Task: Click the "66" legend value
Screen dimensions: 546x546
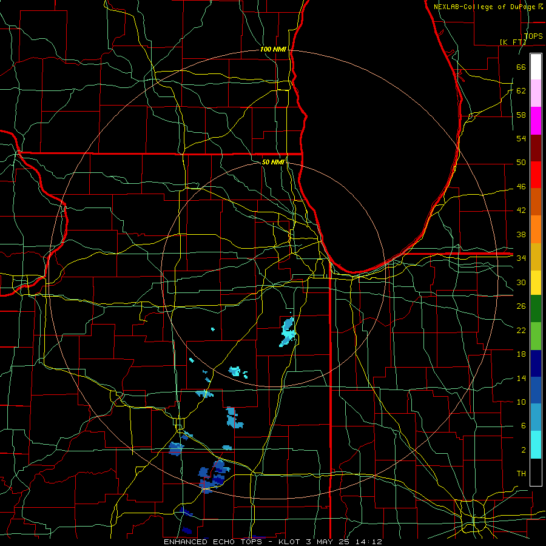Action: coord(521,67)
